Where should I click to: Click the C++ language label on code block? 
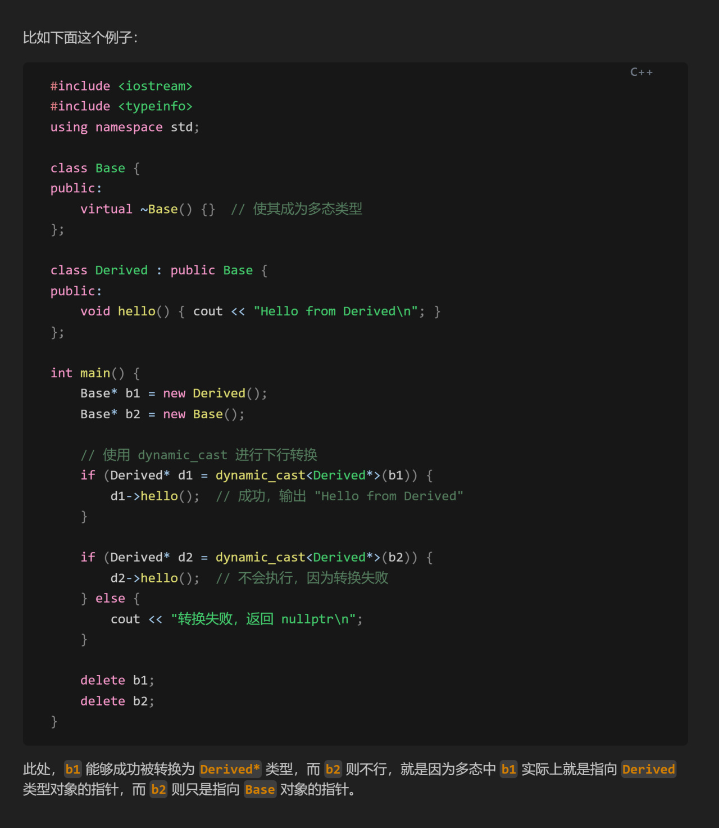click(641, 72)
